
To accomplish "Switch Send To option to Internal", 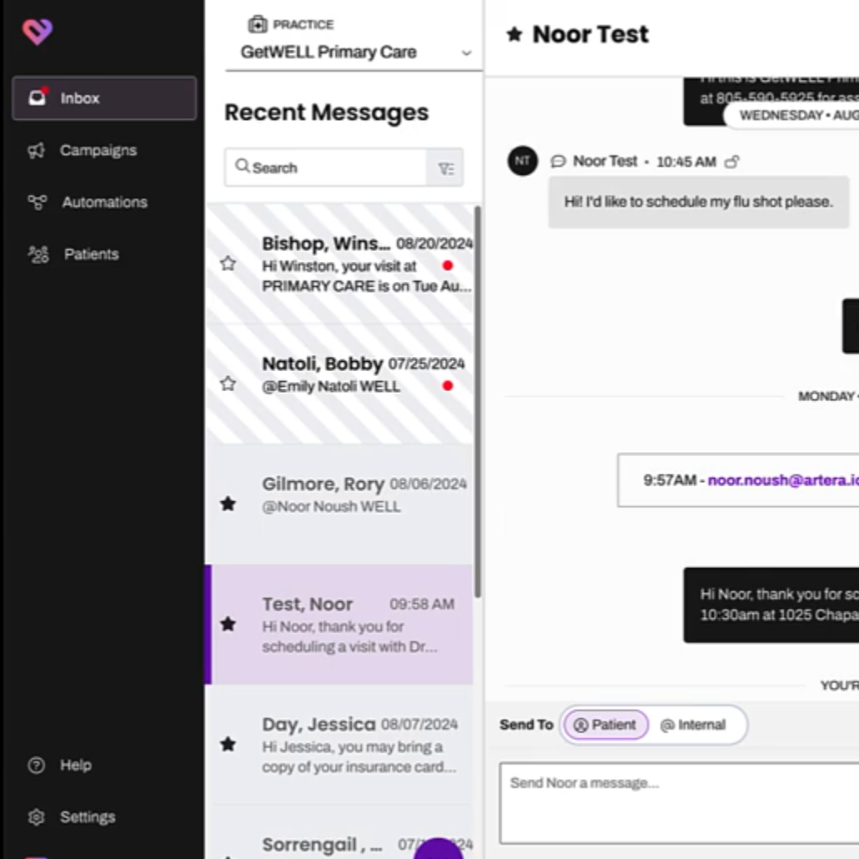I will (693, 725).
